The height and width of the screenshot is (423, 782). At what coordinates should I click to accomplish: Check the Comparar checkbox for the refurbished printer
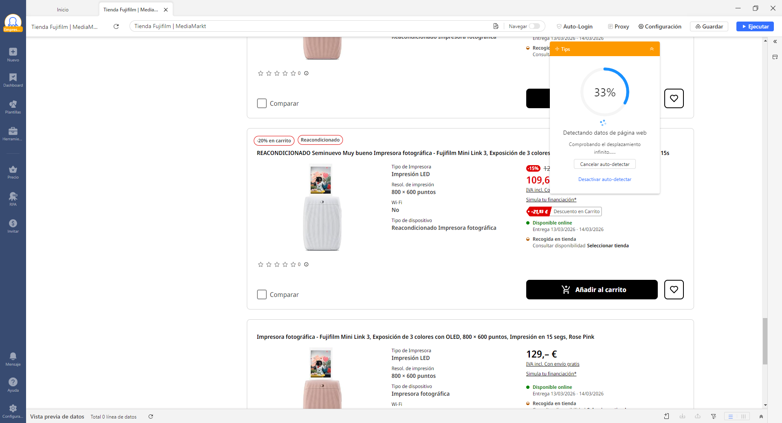tap(262, 294)
